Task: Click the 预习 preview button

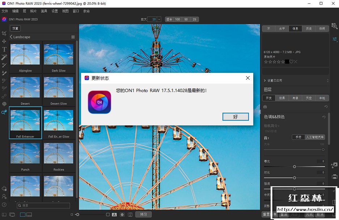Action: [143, 214]
